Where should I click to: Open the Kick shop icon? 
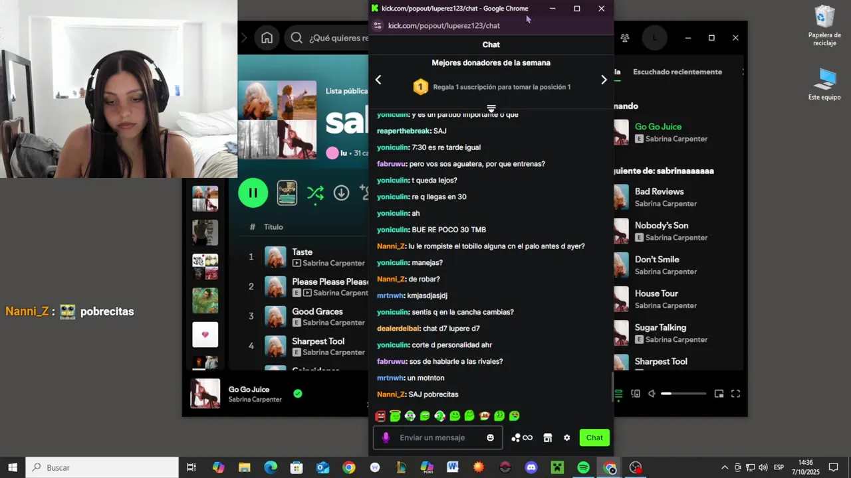coord(548,438)
